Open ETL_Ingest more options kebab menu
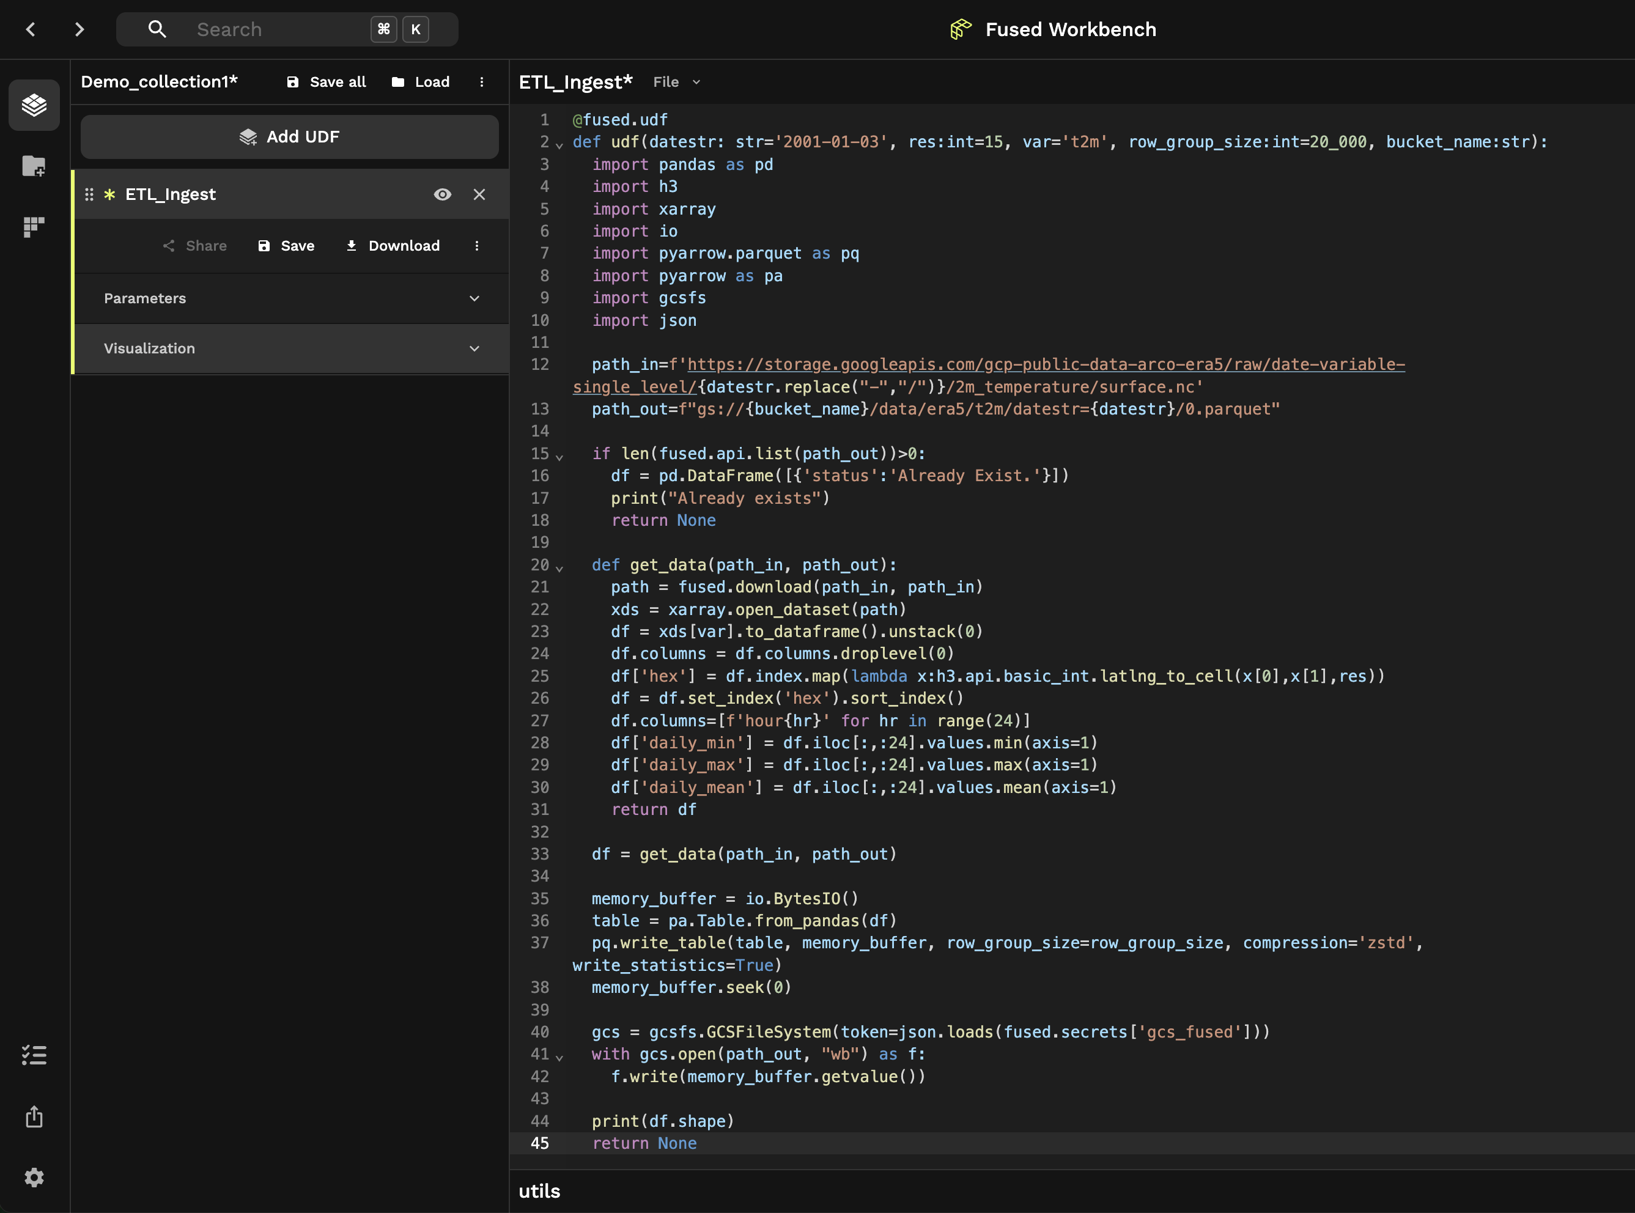This screenshot has height=1213, width=1635. pyautogui.click(x=476, y=246)
